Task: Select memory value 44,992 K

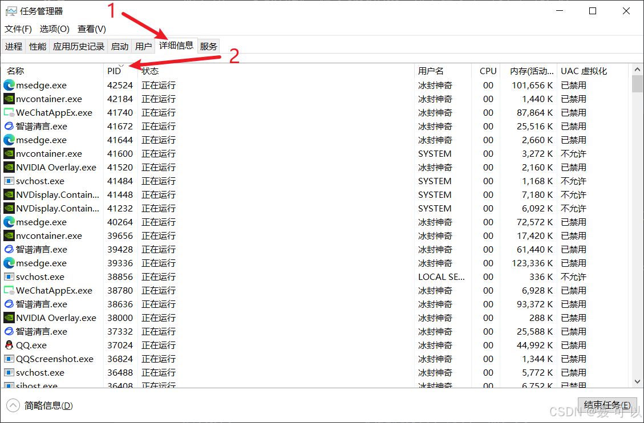Action: tap(534, 345)
